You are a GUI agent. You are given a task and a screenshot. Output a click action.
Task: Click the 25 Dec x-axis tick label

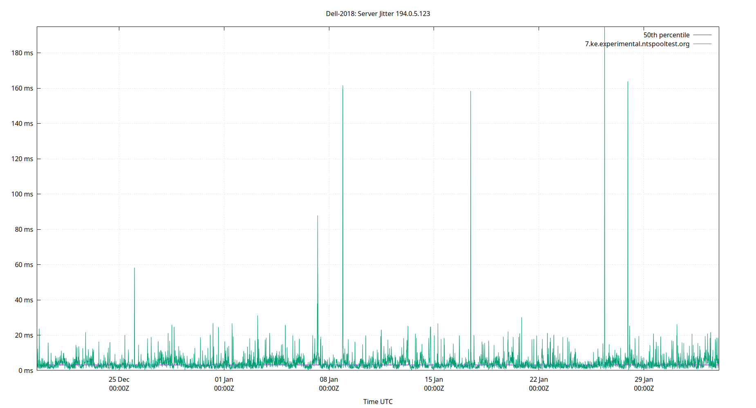pos(119,379)
